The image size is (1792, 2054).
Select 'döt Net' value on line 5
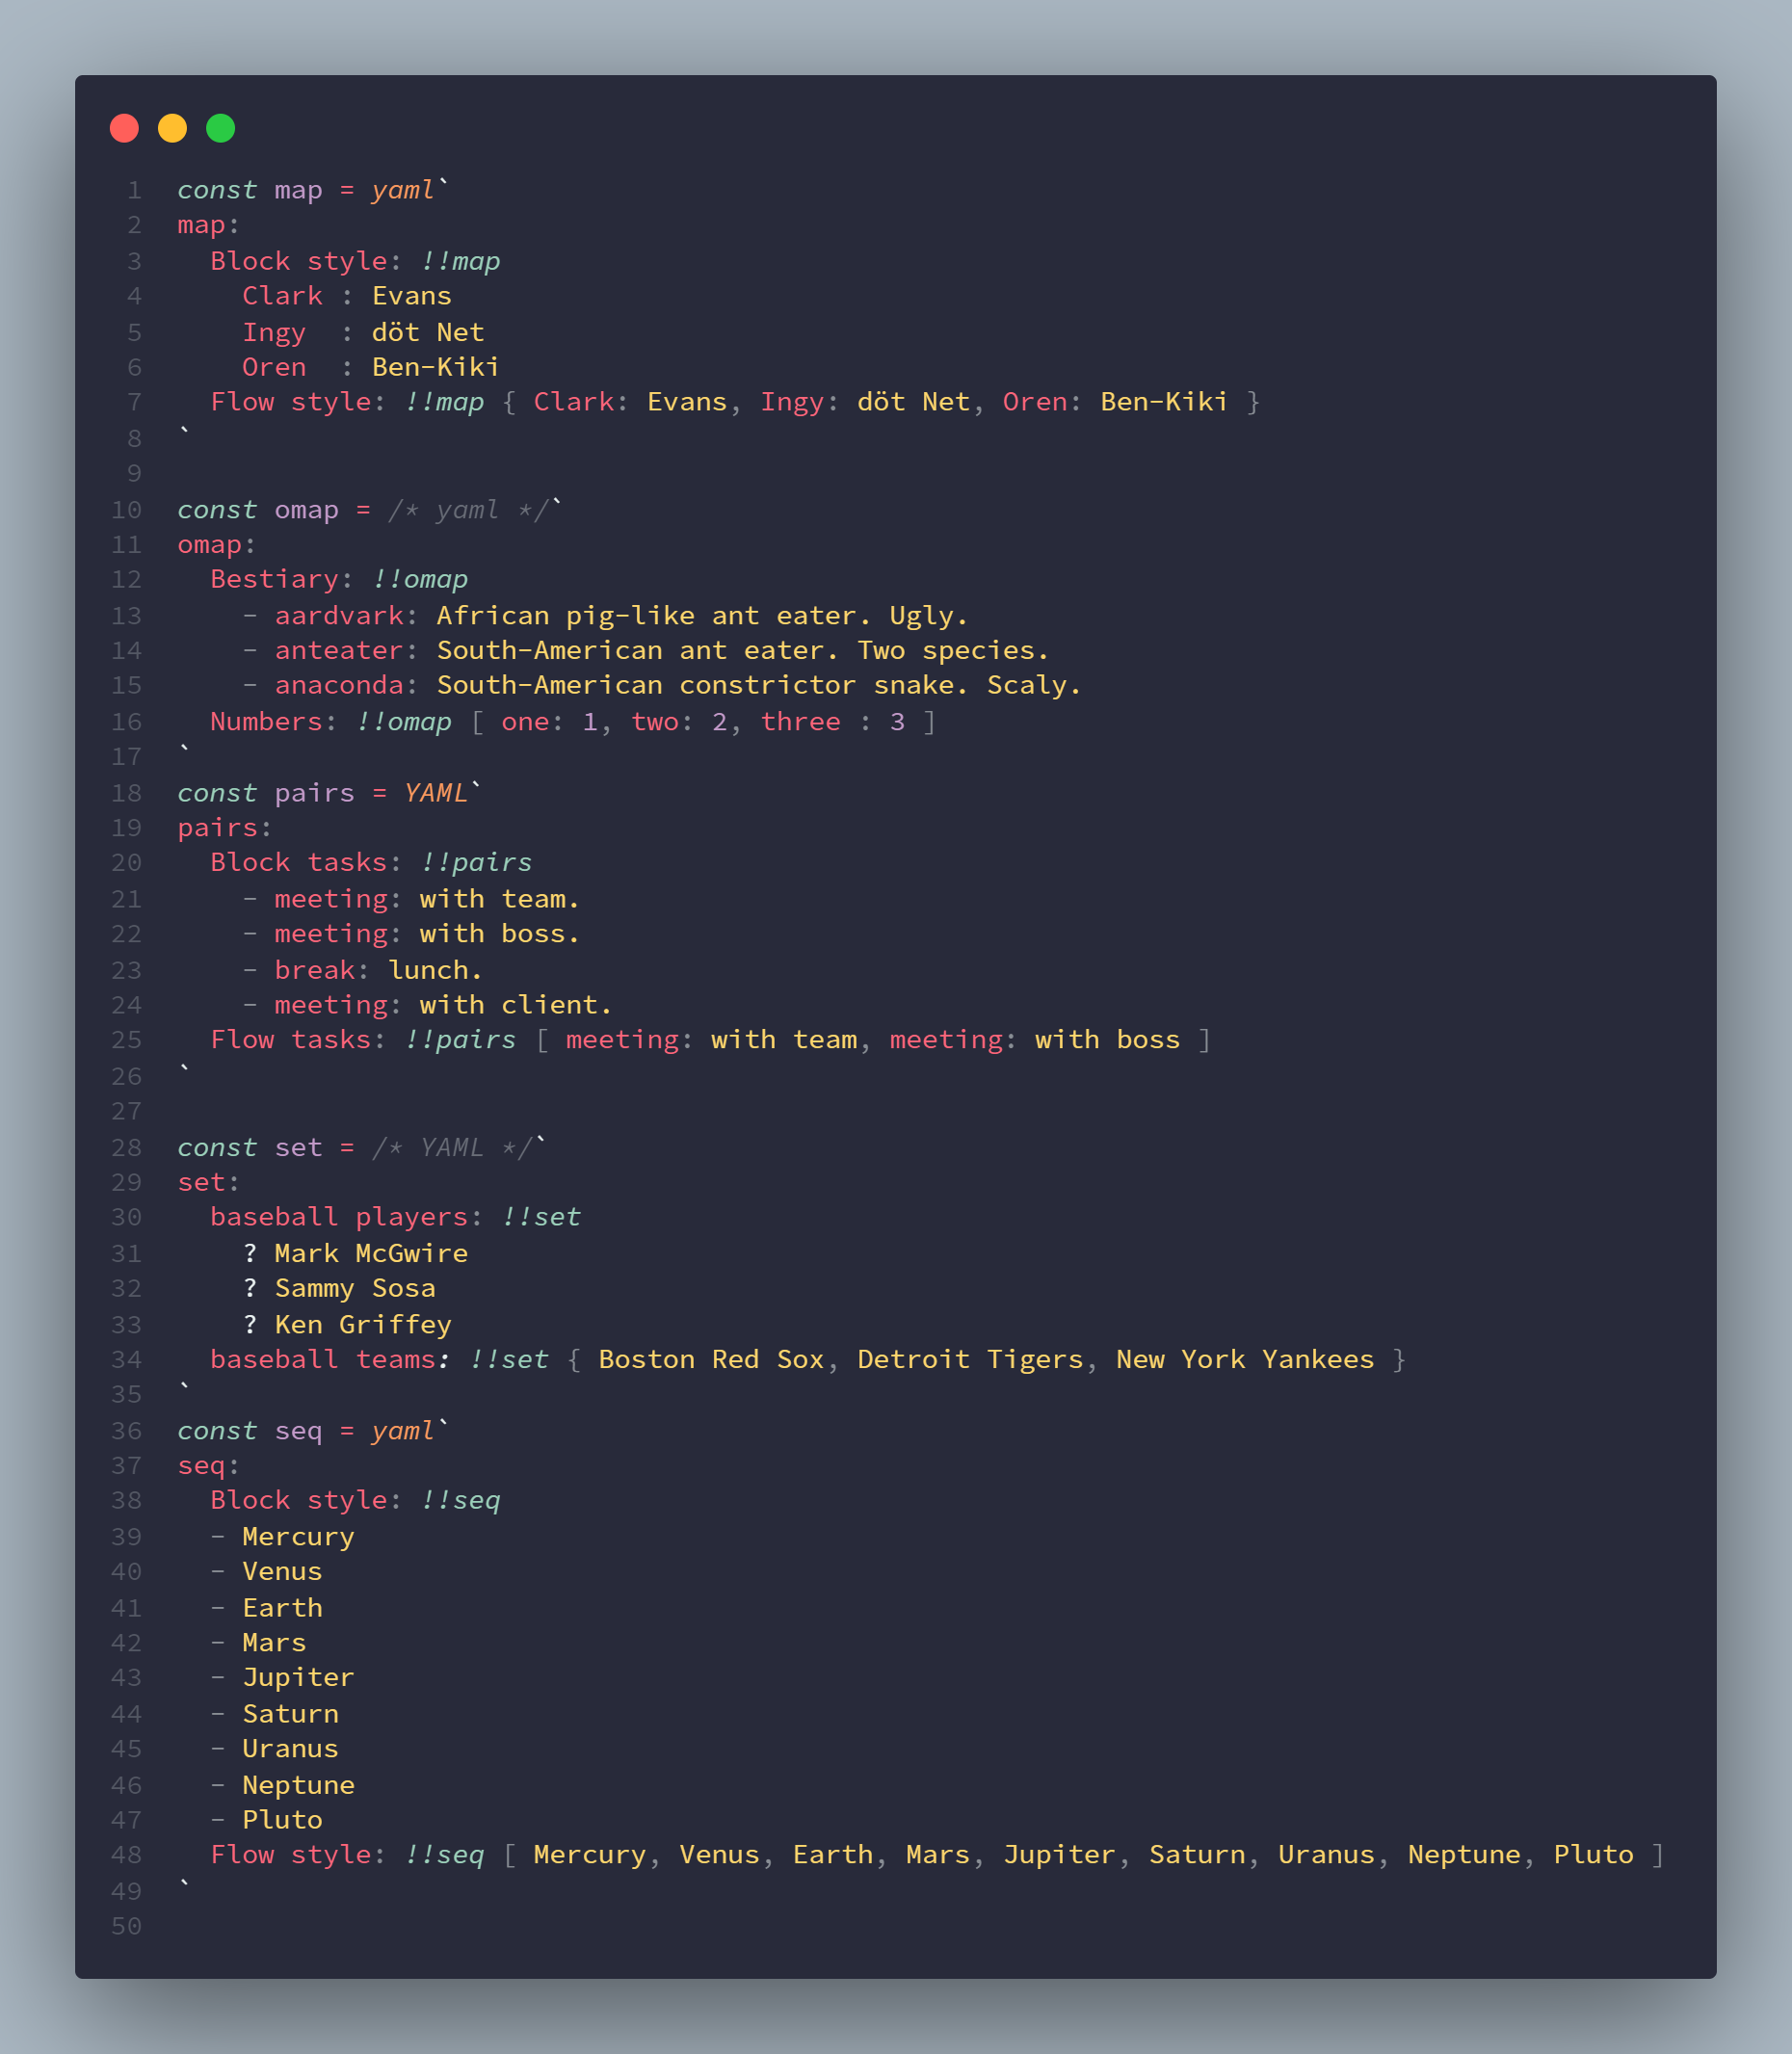coord(428,332)
